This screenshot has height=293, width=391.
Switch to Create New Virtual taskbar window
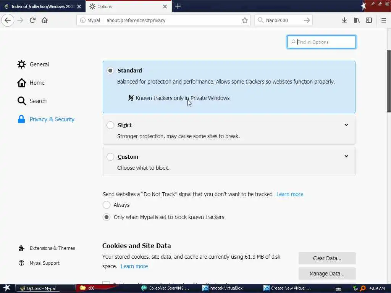[287, 288]
